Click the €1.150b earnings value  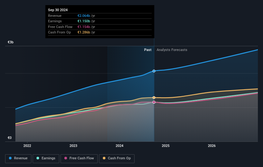84,21
